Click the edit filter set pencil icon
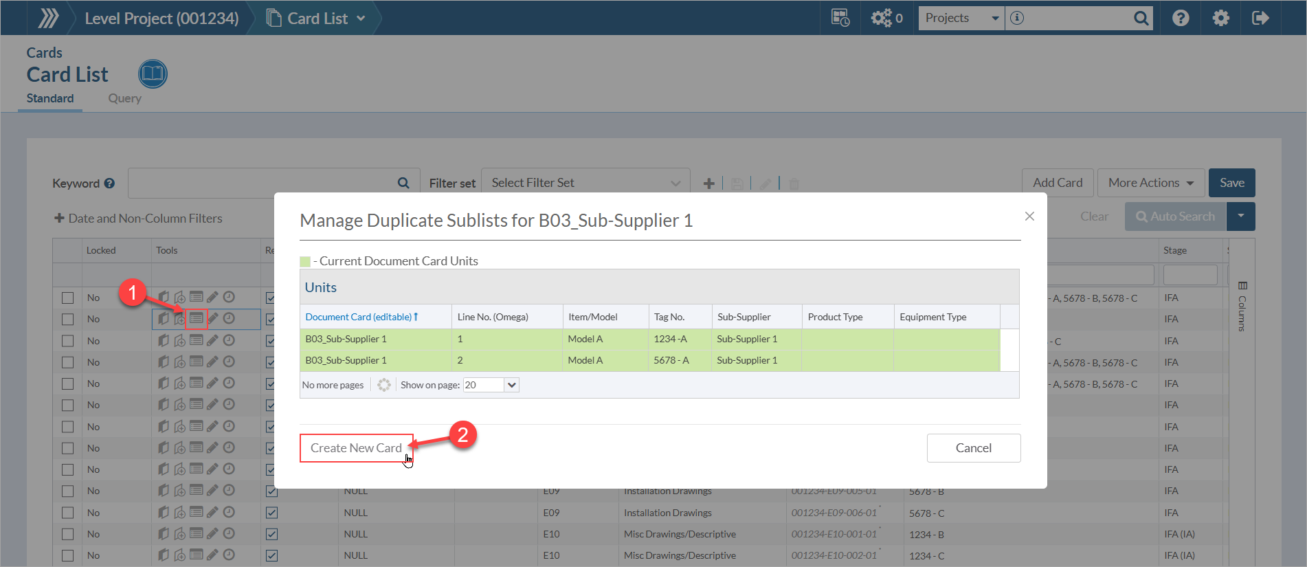 coord(766,184)
